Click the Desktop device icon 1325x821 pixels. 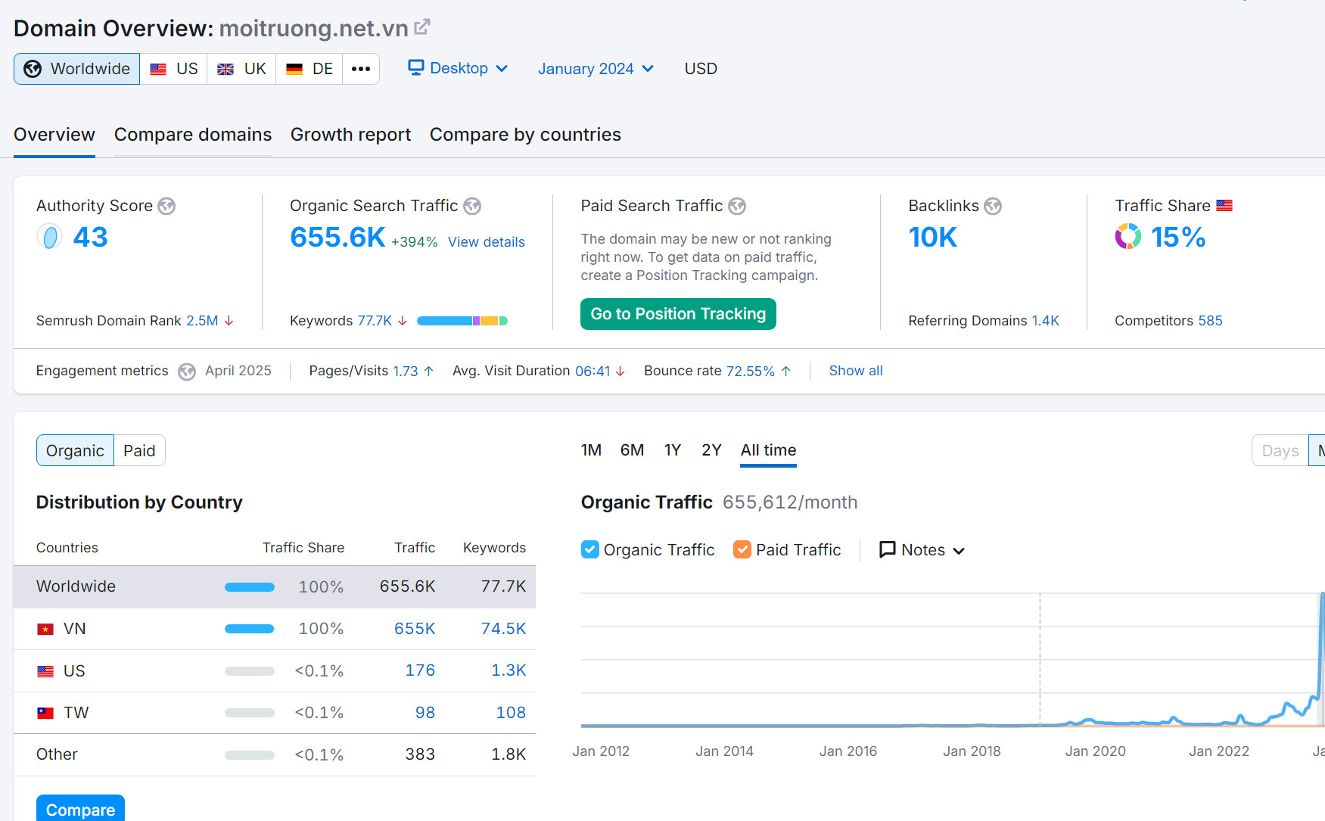[415, 67]
